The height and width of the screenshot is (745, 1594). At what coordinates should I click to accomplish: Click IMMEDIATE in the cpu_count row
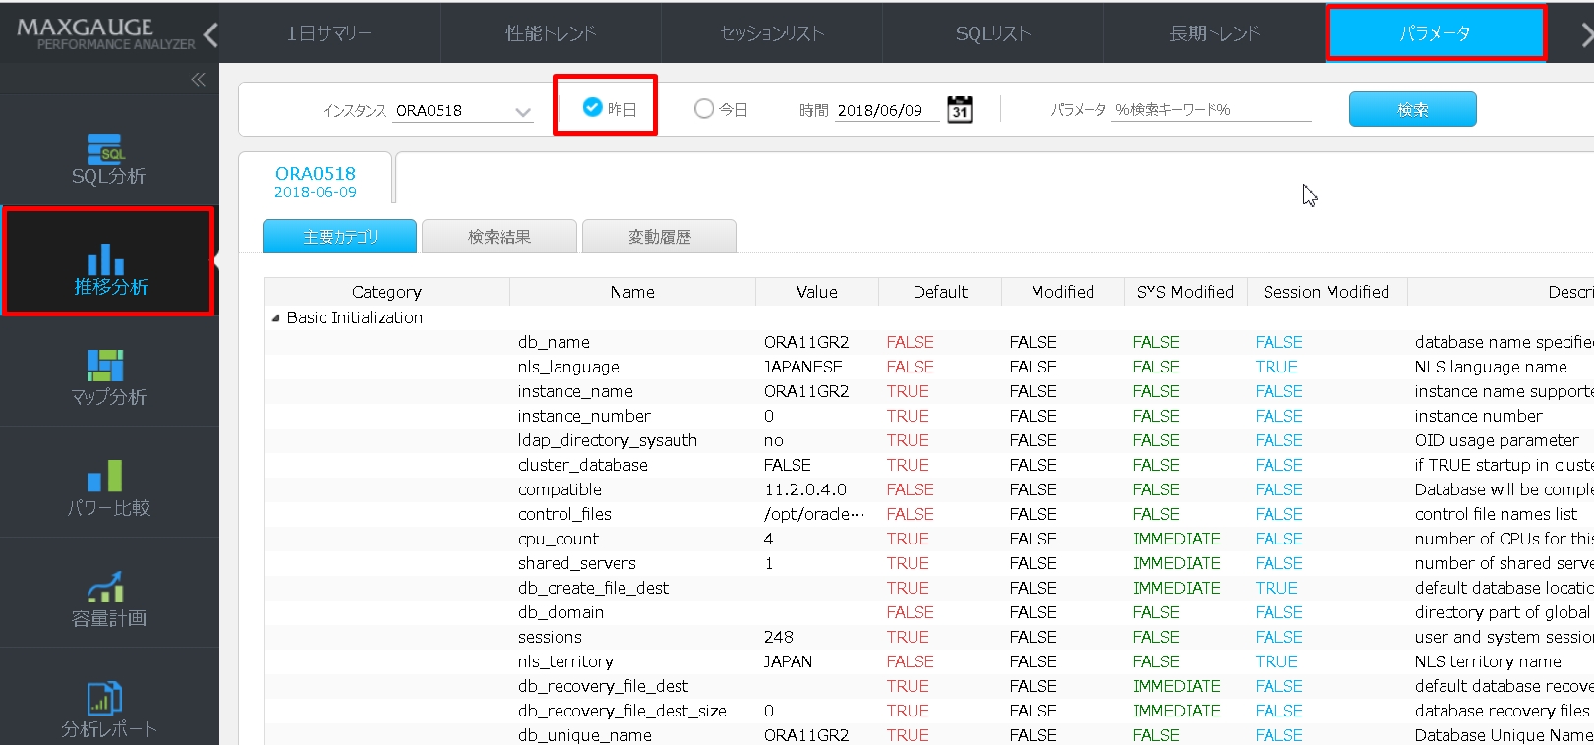1177,539
